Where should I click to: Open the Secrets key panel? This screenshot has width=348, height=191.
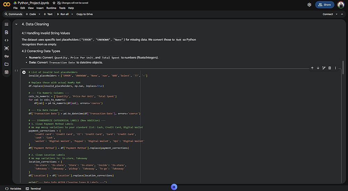[6, 56]
